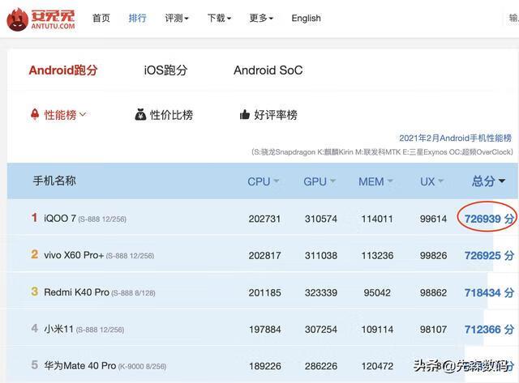Click the 小米11 MEM score 109114
The width and height of the screenshot is (519, 383).
click(x=377, y=330)
